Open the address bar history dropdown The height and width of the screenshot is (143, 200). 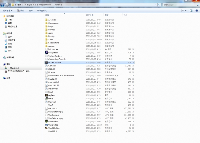[156, 5]
